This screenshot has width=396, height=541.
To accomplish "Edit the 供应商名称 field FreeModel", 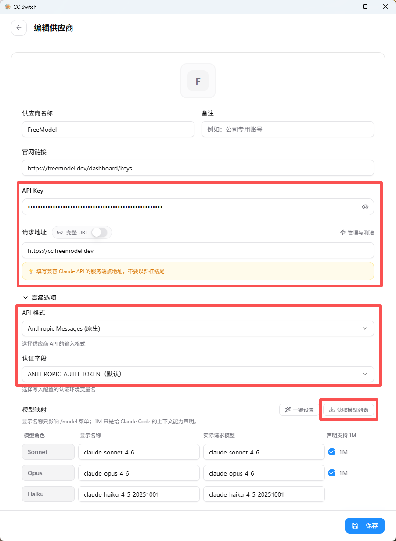I will coord(108,130).
